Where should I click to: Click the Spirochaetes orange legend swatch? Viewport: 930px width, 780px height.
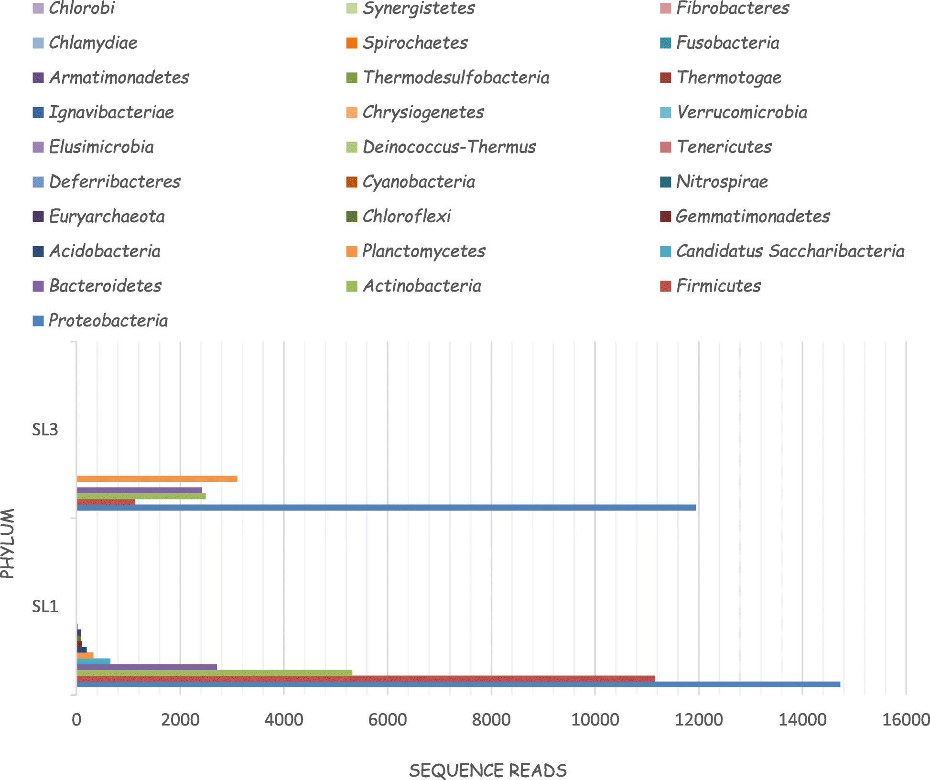(352, 43)
